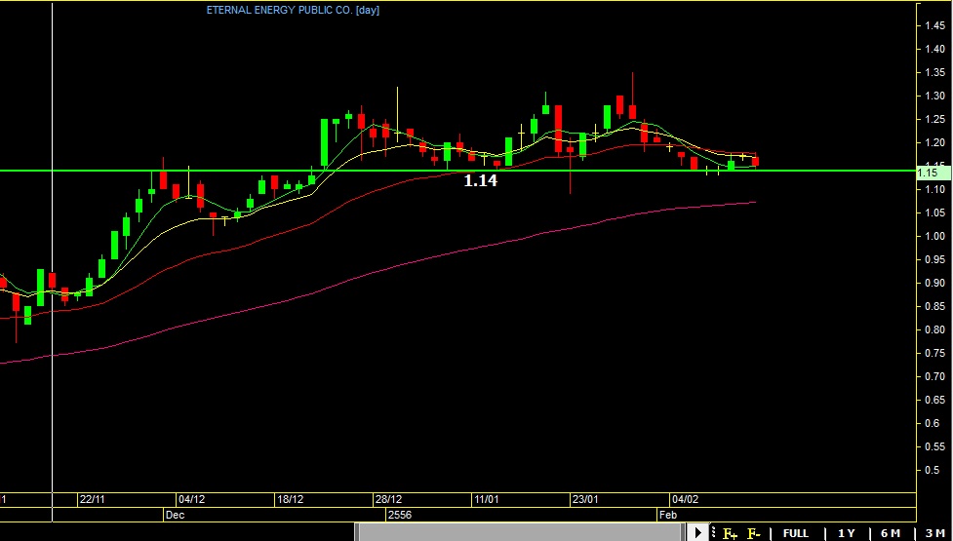953x541 pixels.
Task: Click the Feb month label
Action: 668,515
